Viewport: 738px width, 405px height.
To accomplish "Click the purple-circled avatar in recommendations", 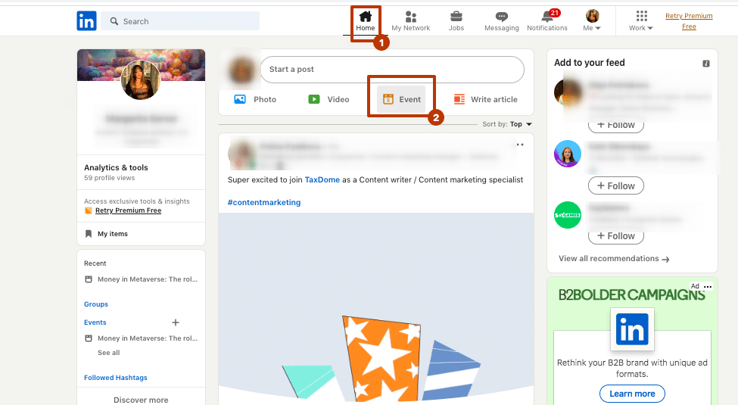I will [x=568, y=154].
